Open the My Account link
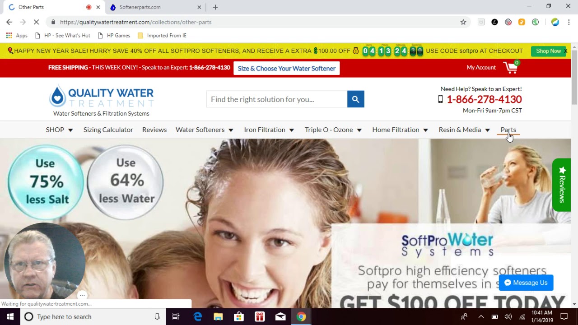The height and width of the screenshot is (325, 578). tap(481, 67)
